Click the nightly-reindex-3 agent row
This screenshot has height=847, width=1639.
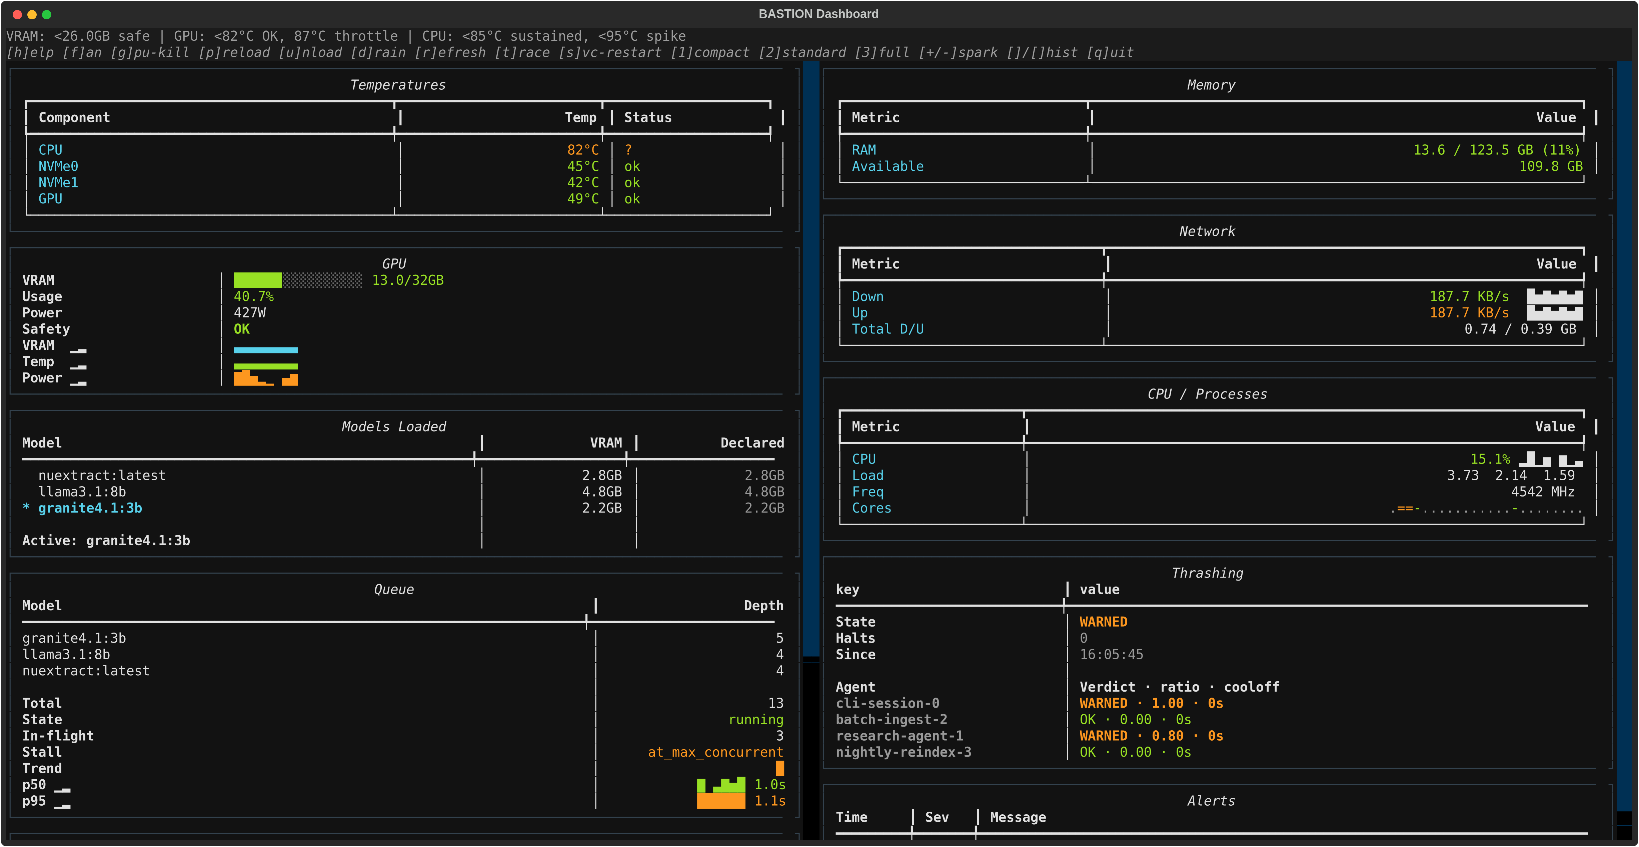pos(1212,752)
